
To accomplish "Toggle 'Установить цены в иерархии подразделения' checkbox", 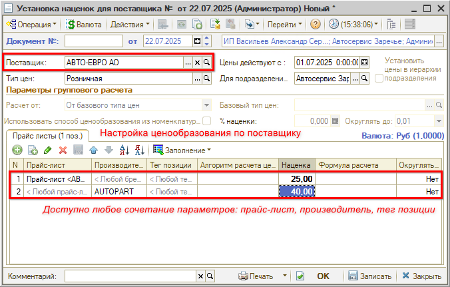I will tap(379, 79).
